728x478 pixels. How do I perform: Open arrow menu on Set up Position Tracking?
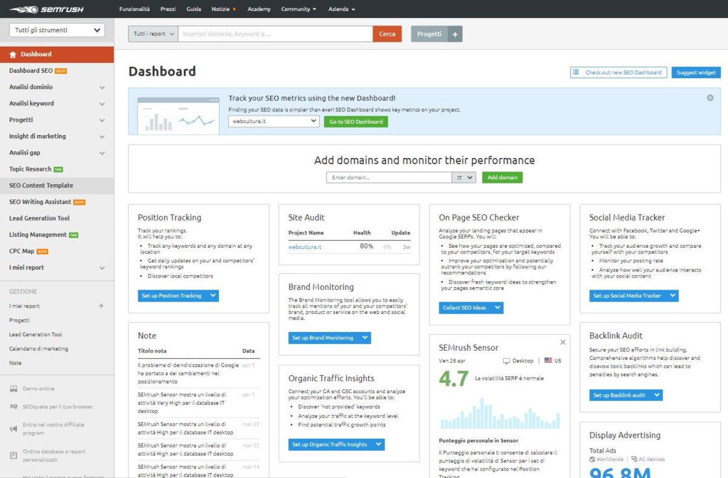pos(212,296)
